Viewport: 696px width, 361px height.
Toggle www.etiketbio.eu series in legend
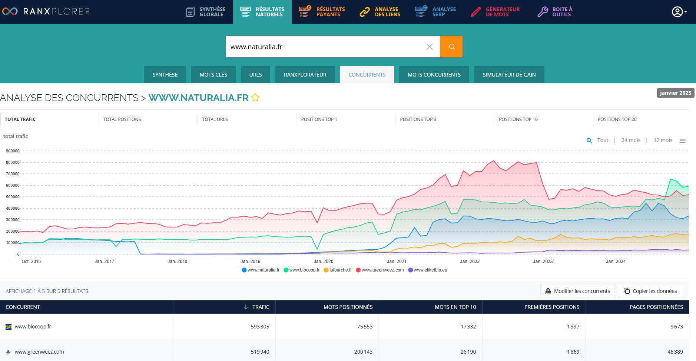click(x=428, y=270)
